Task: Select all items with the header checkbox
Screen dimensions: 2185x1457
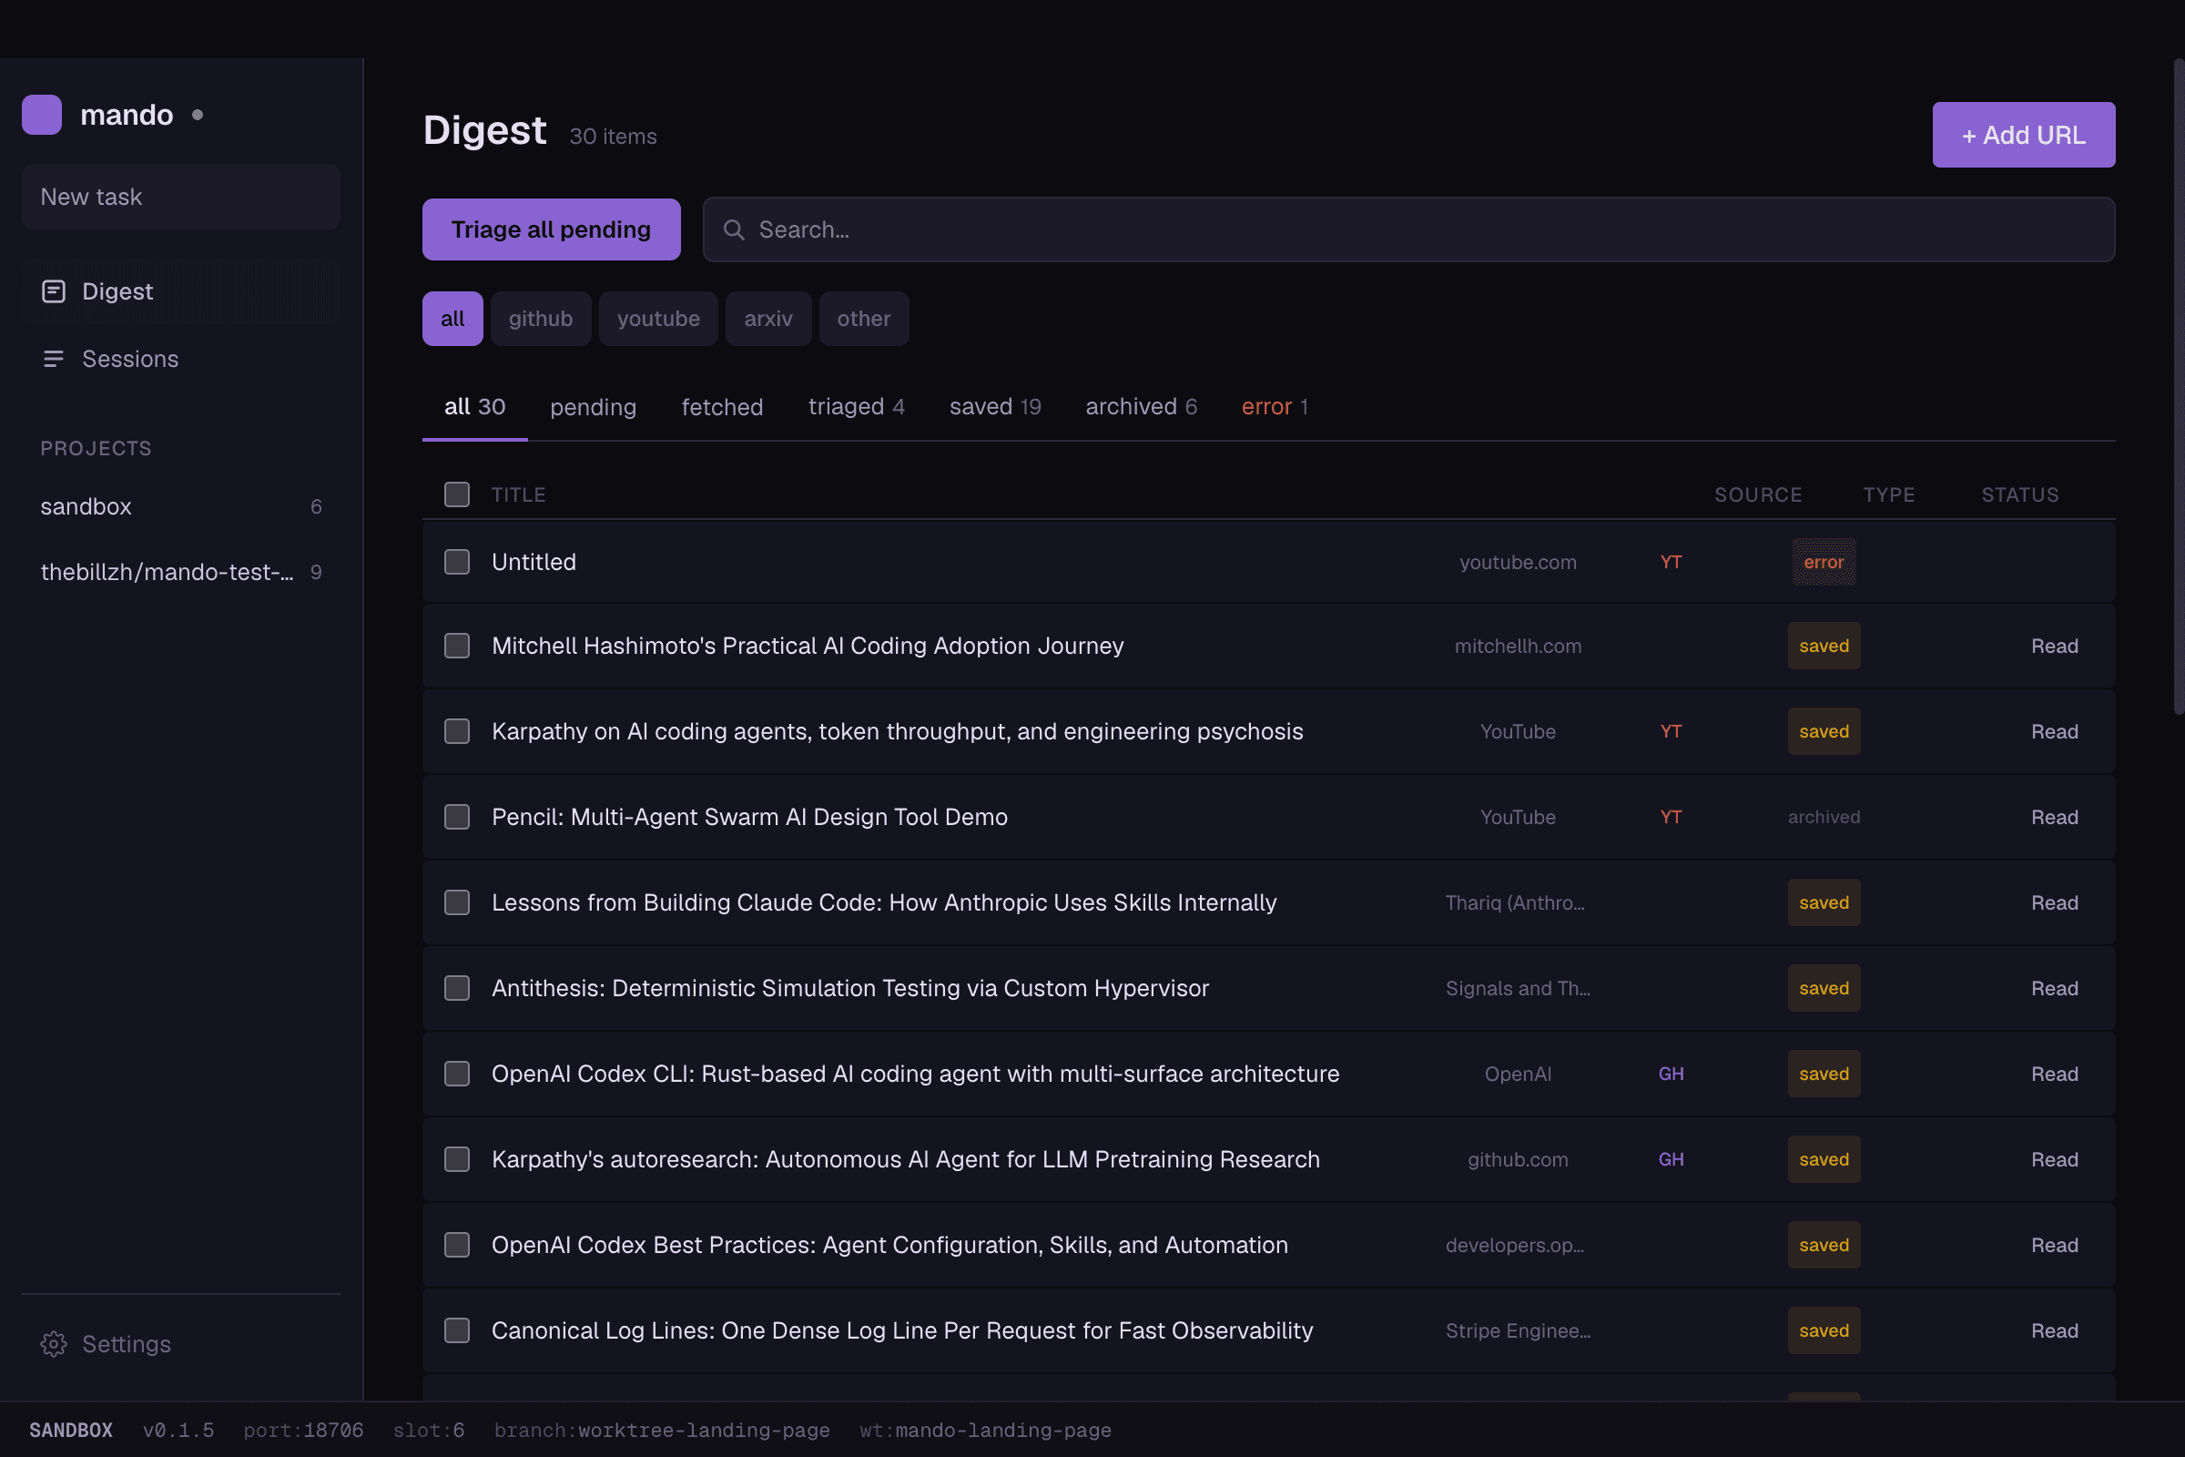Action: point(456,494)
